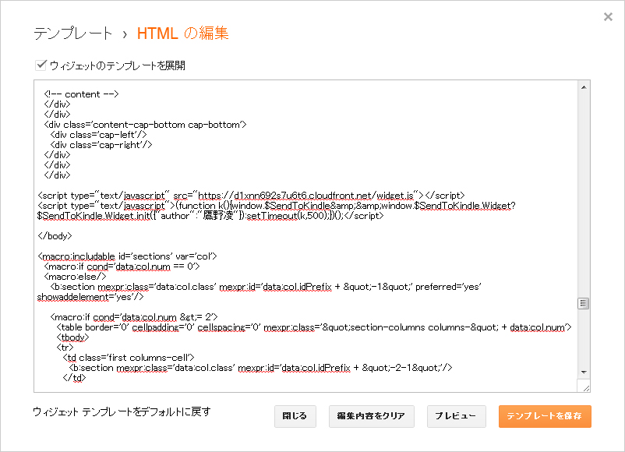This screenshot has width=625, height=452.
Task: Click ウィジェット テンプレートをデフォルトに戻す link
Action: click(122, 411)
